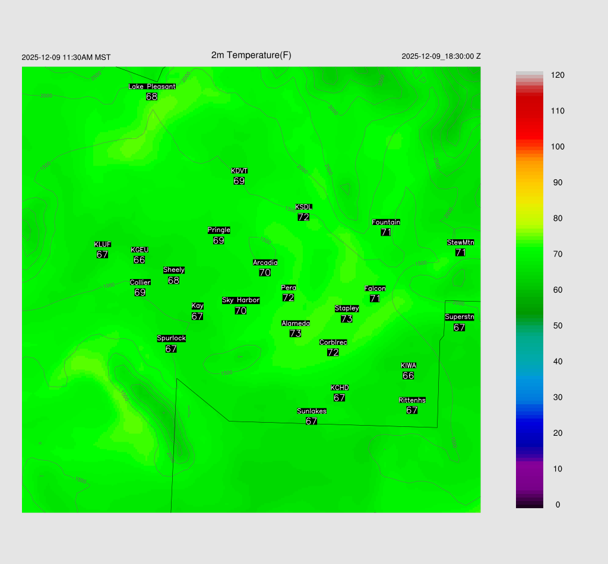Click the Alameda station temperature value
The width and height of the screenshot is (608, 564).
(x=295, y=334)
